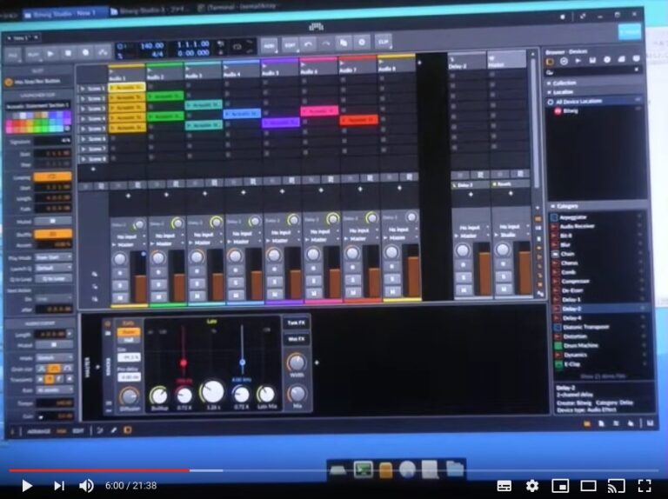Viewport: 668px width, 499px height.
Task: Click the automation editor icon left of pencil
Action: 100,430
